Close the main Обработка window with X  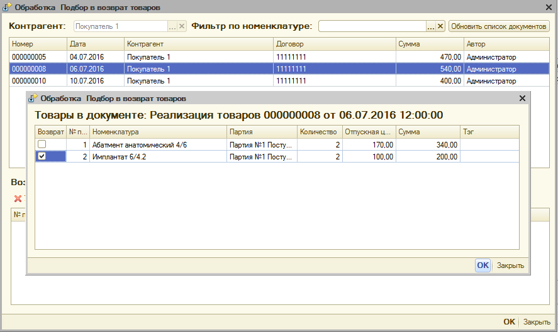pyautogui.click(x=549, y=8)
